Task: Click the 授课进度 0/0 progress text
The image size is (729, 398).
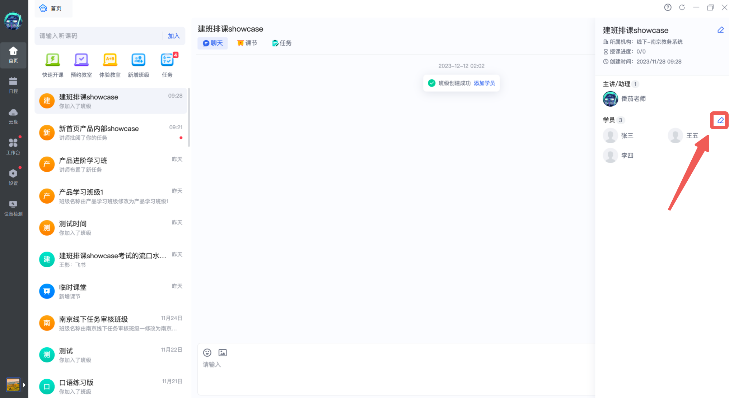Action: tap(625, 51)
